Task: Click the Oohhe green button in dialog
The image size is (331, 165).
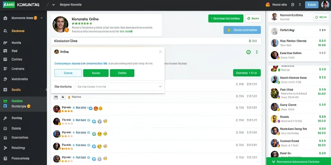Action: [122, 73]
